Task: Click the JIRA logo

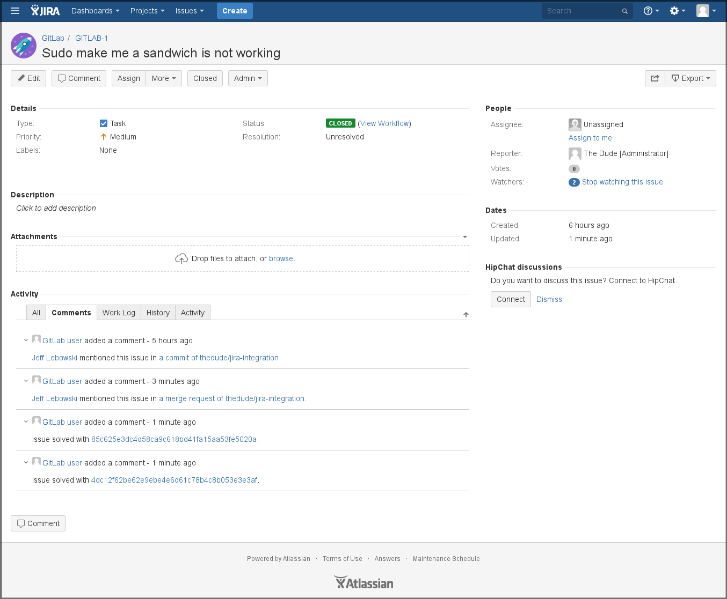Action: (x=45, y=10)
